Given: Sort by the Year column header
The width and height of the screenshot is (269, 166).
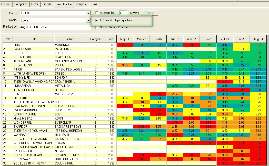Looking at the screenshot, I should click(111, 39).
